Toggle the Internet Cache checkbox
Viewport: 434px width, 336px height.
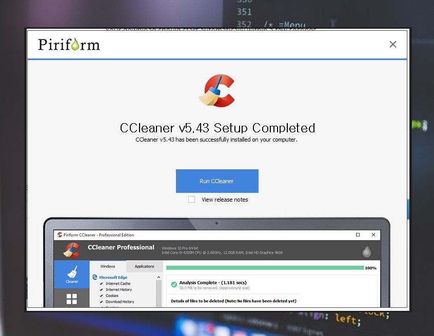(x=101, y=283)
